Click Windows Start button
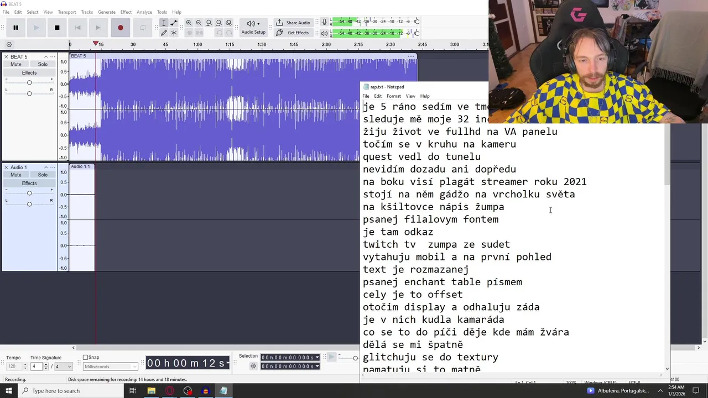 coord(8,391)
